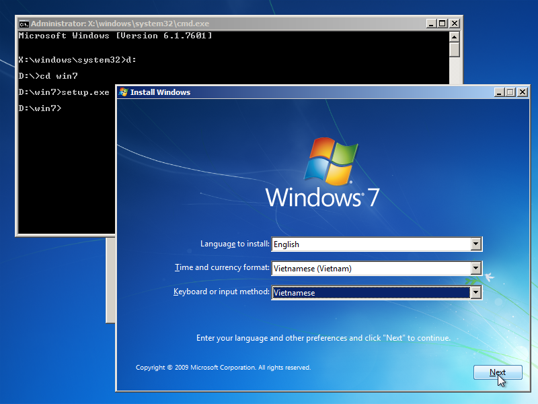Click the command prompt scrollbar up arrow
538x404 pixels.
point(455,36)
